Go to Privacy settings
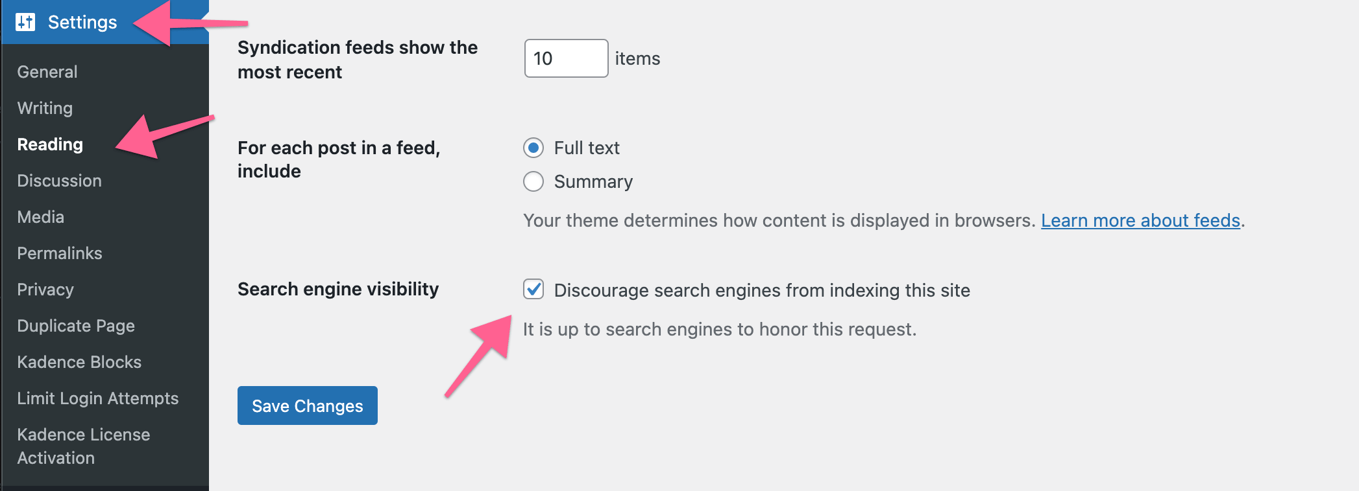1359x491 pixels. [x=45, y=290]
